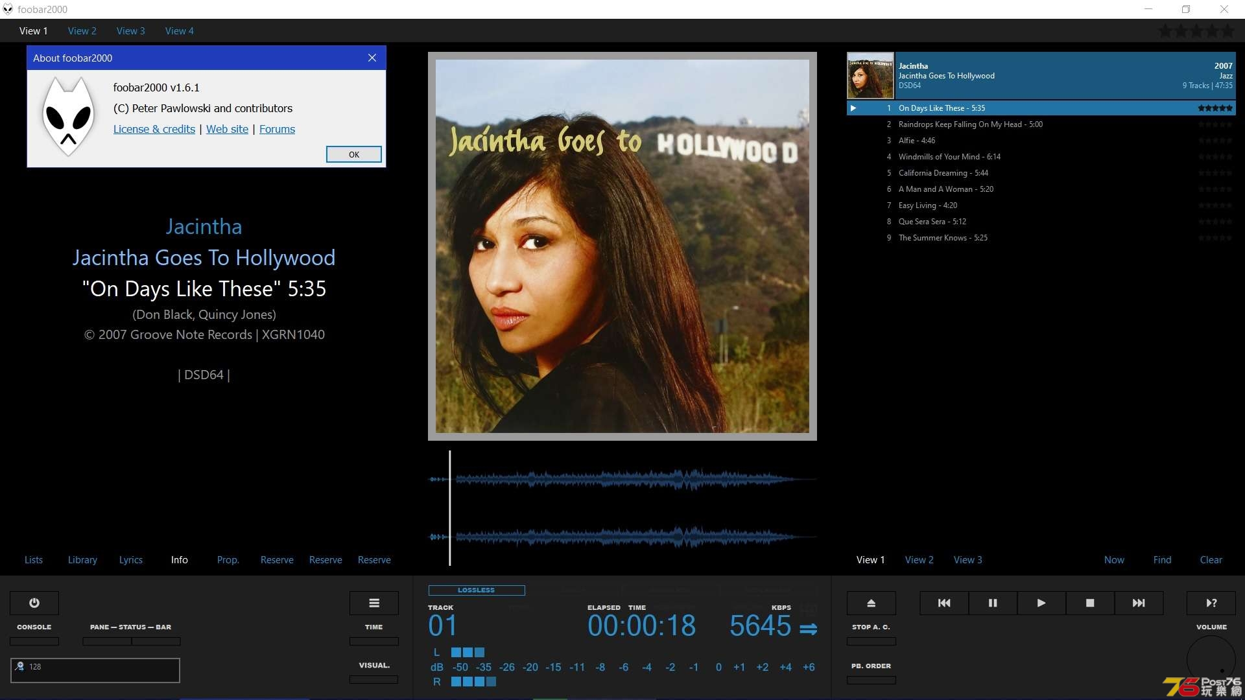Click the play button in transport controls
1245x700 pixels.
1041,603
